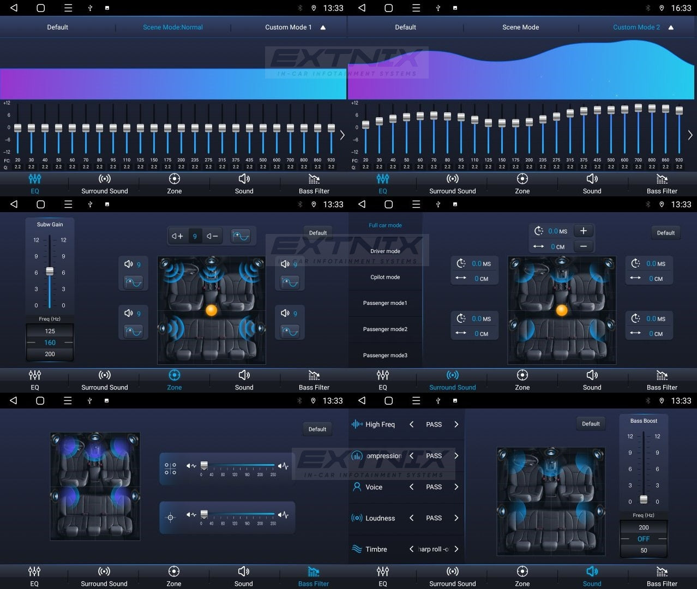Open front-right speaker crossover curve in Zone screen
Viewport: 697px width, 589px height.
pos(290,283)
